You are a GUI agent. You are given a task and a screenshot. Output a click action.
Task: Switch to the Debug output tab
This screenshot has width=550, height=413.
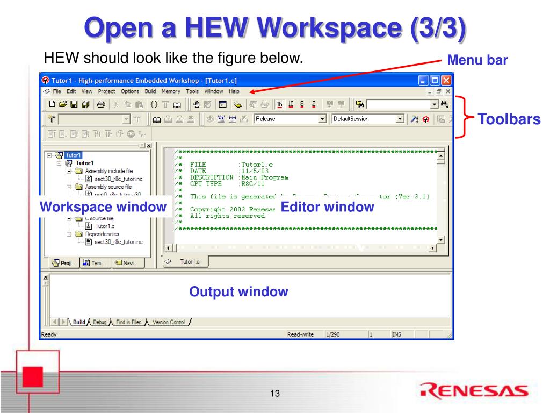tap(99, 322)
